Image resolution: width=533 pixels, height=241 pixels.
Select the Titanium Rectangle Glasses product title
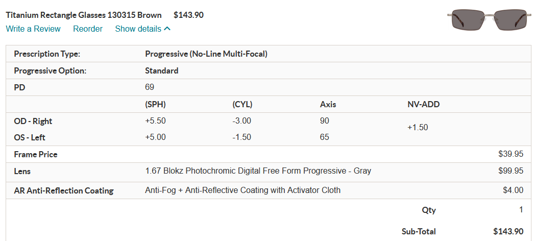[x=84, y=15]
